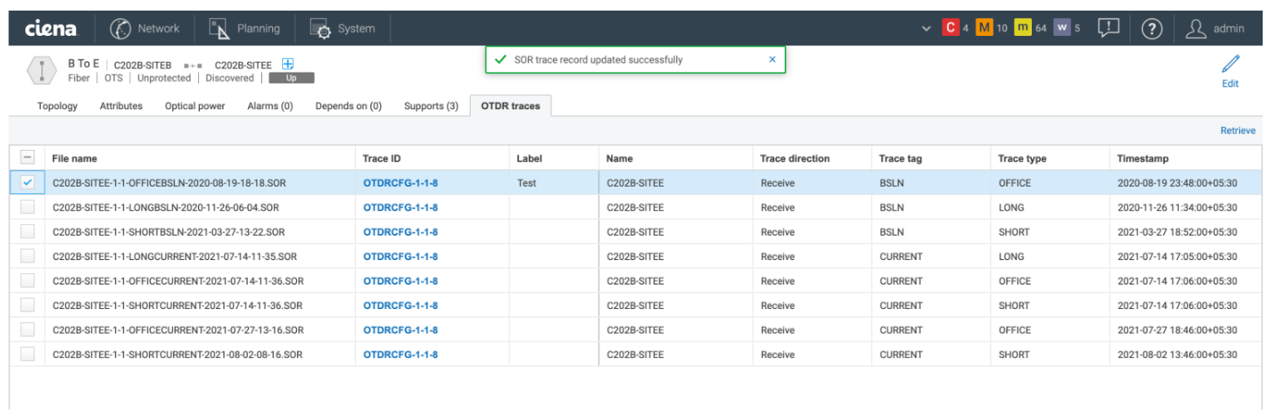Uncheck the OFFICEBSLN-2020-08-19 trace row
Screen dimensions: 1270x415
click(x=28, y=183)
